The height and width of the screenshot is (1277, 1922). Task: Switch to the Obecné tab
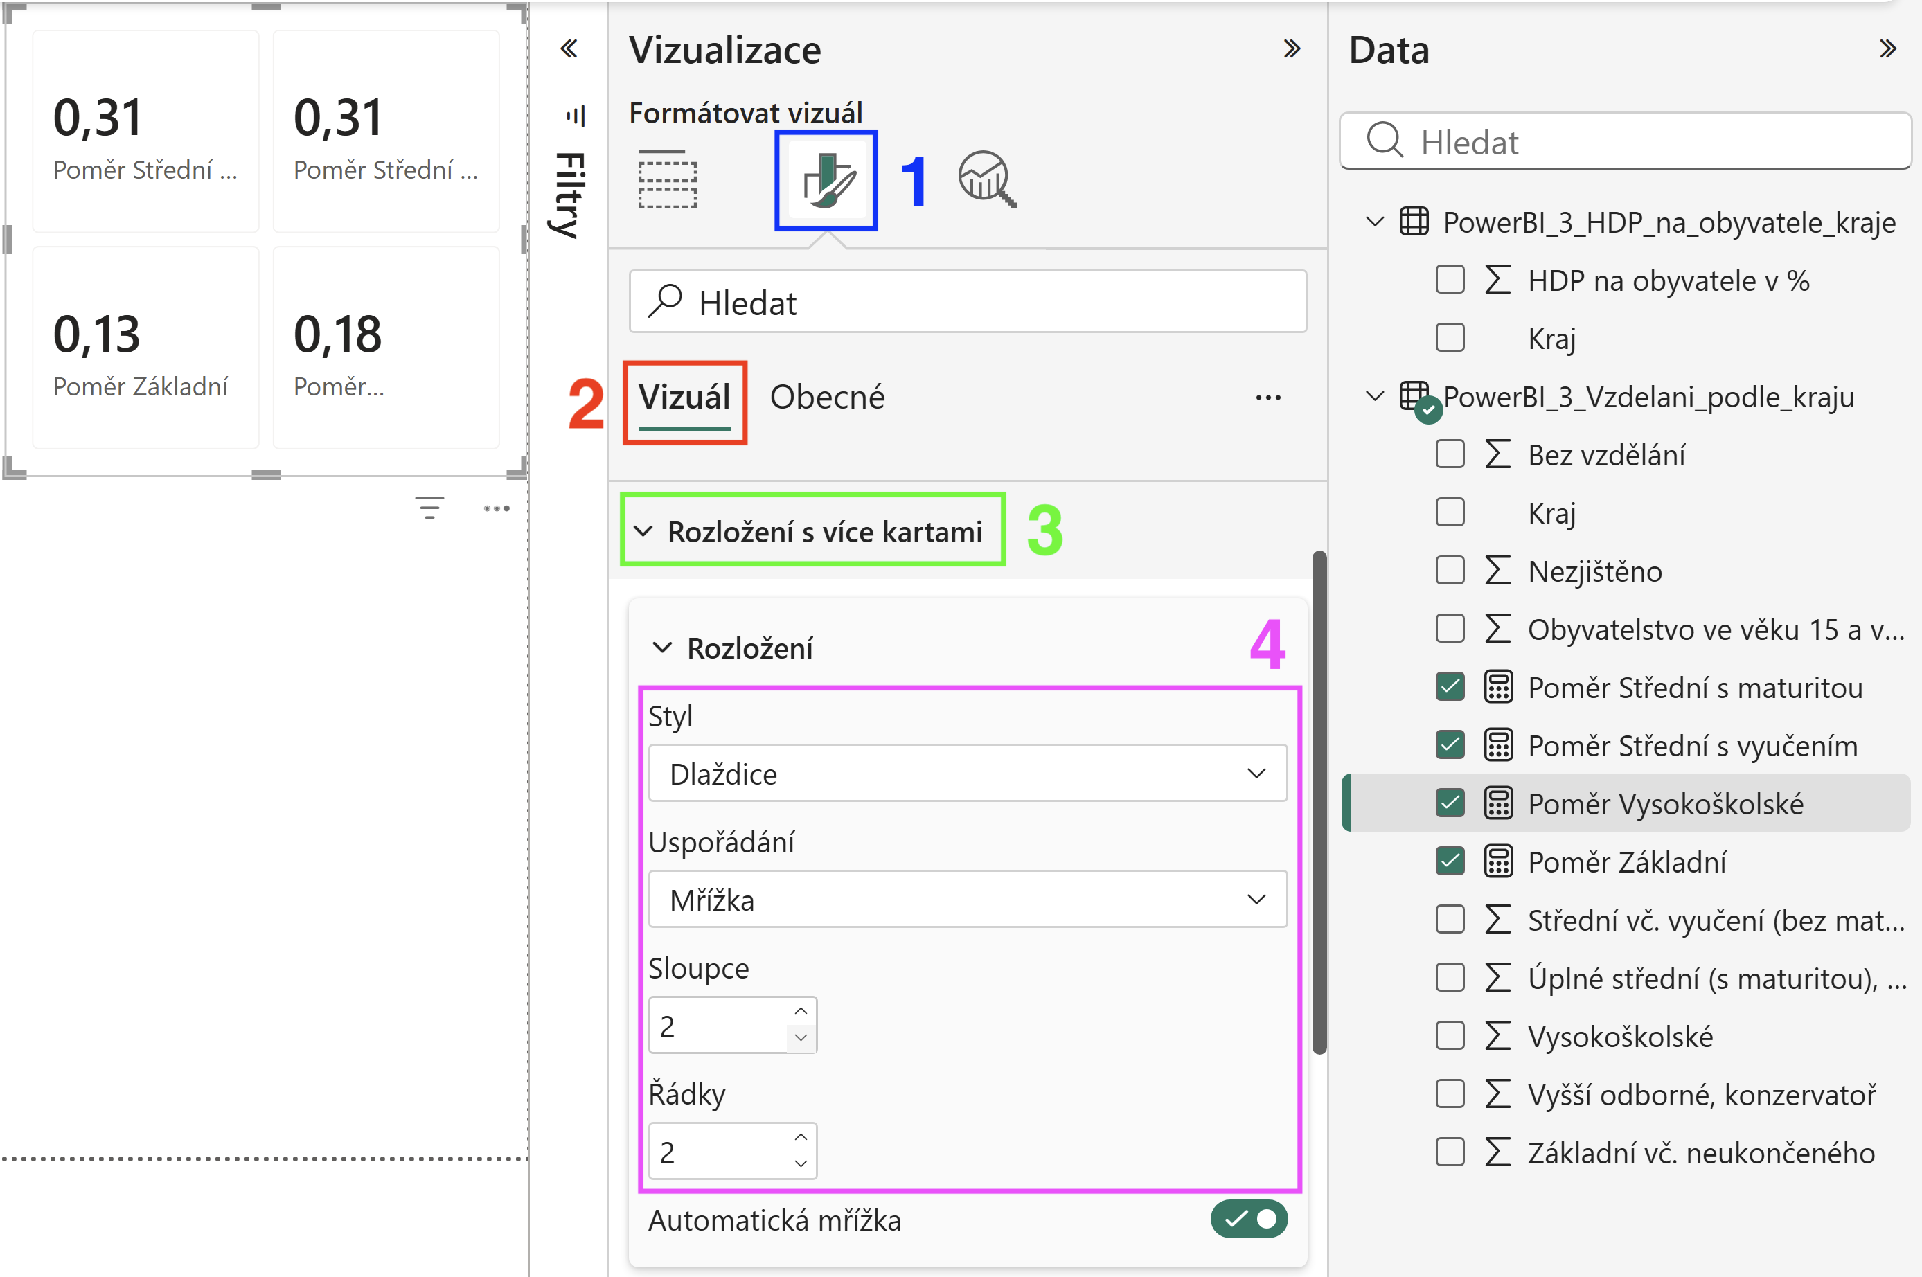(828, 398)
